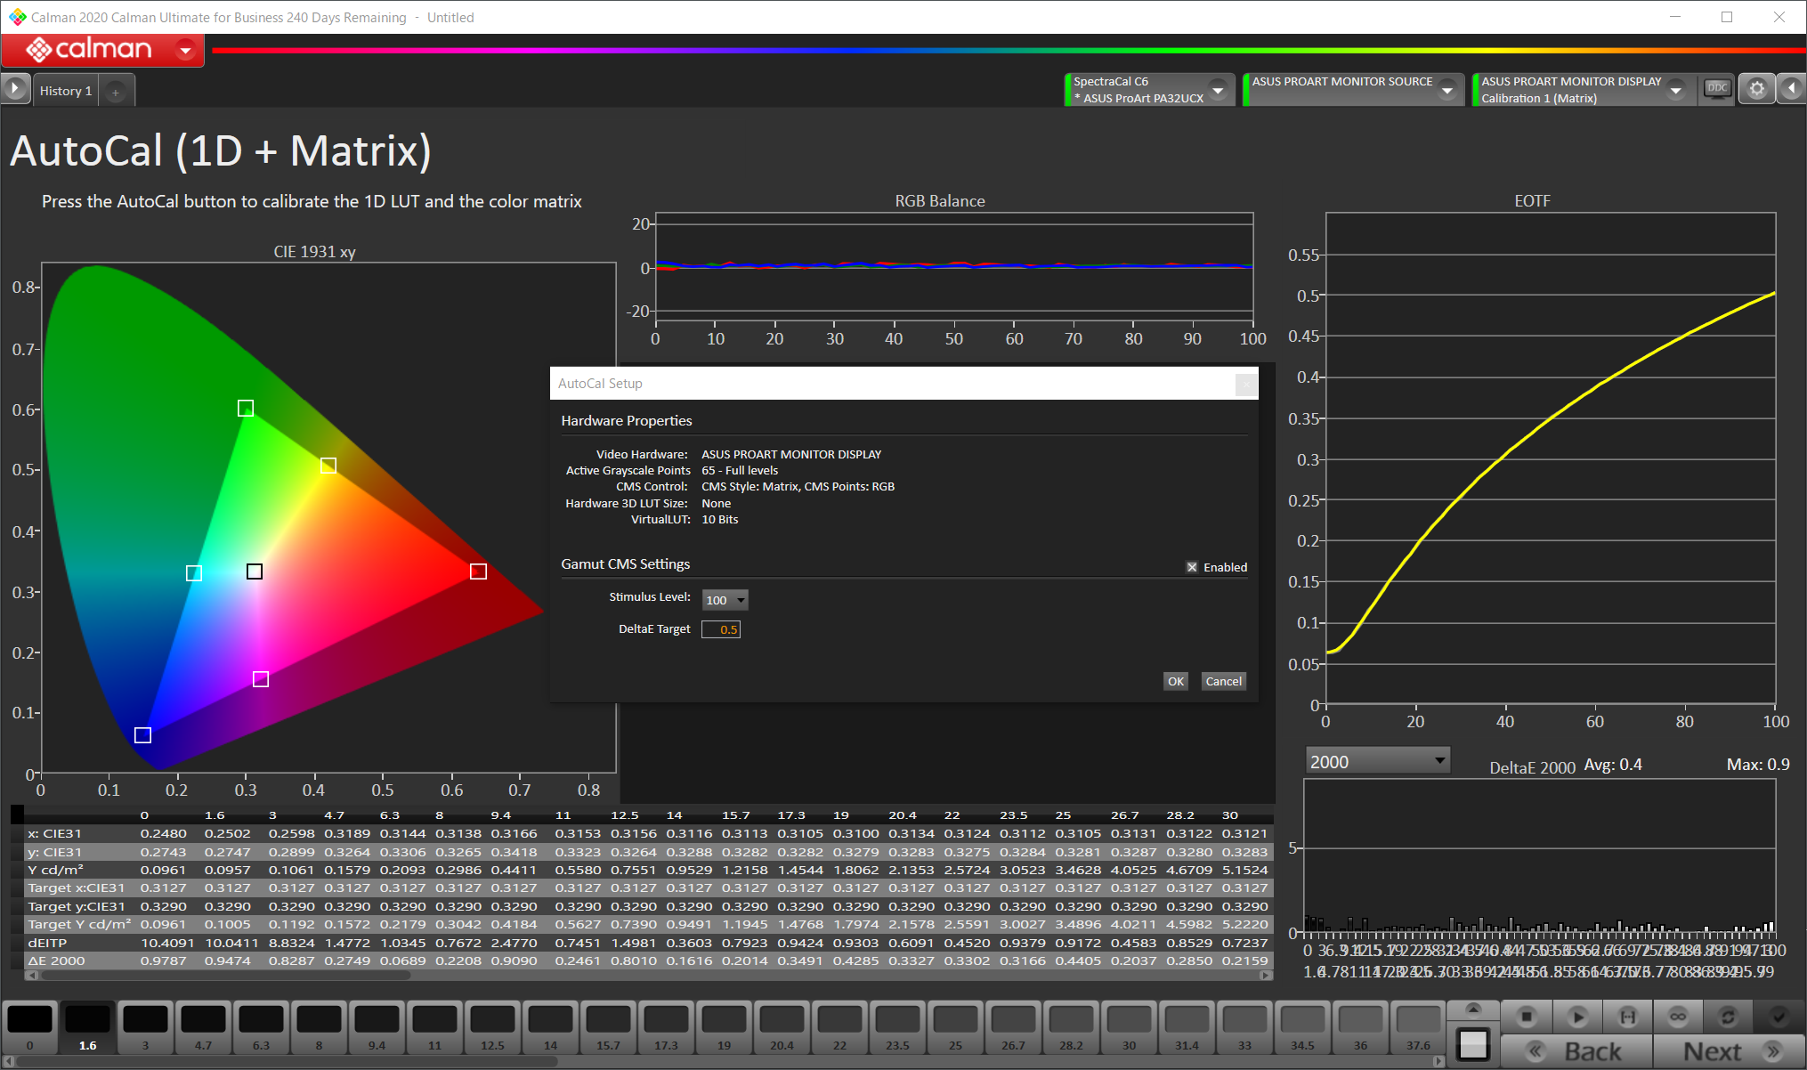Click the magenta secondary target on CIE chart
1807x1070 pixels.
coord(261,679)
